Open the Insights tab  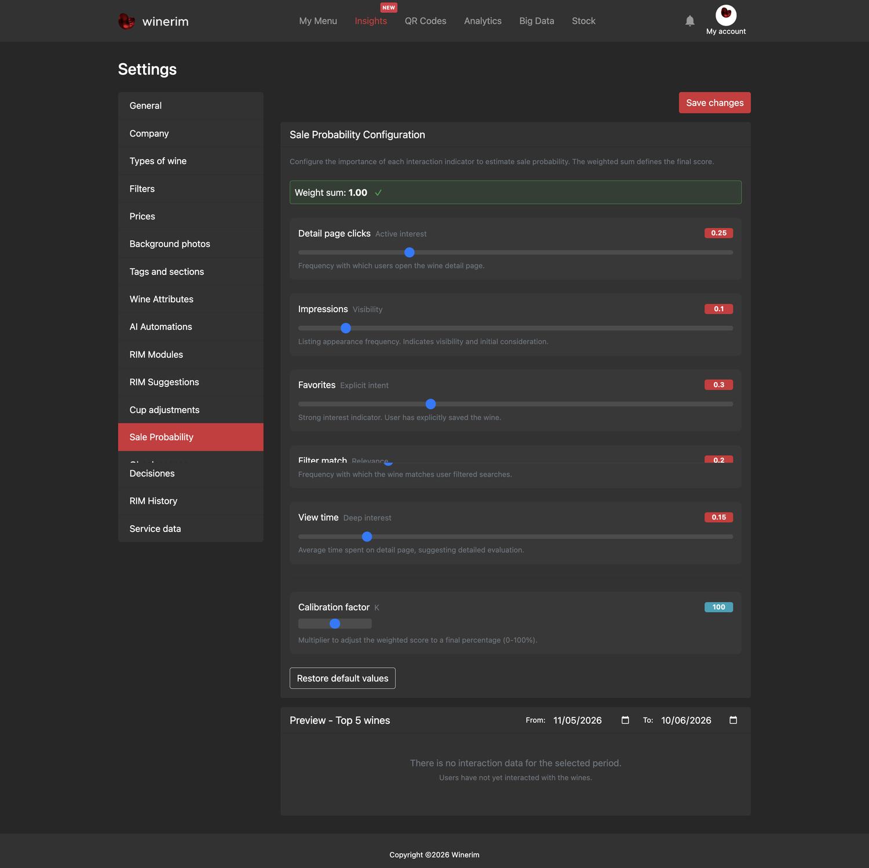click(x=371, y=21)
